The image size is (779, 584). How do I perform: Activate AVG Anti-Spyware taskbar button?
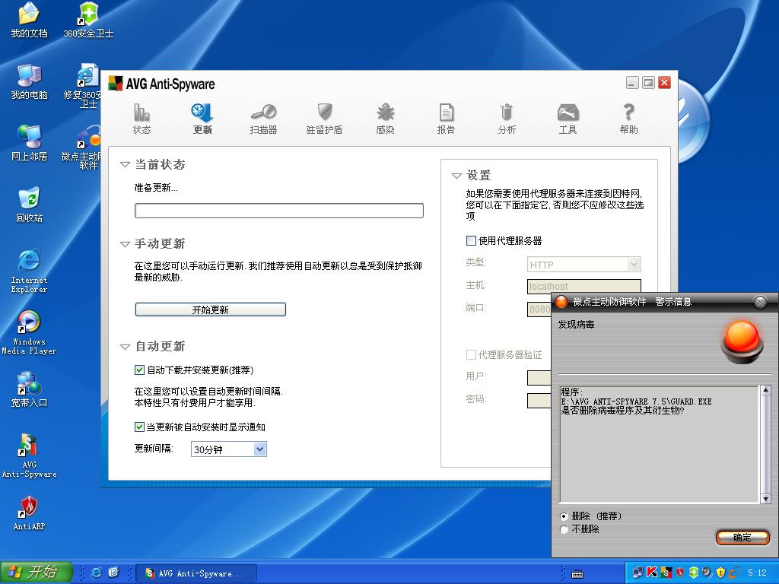196,573
